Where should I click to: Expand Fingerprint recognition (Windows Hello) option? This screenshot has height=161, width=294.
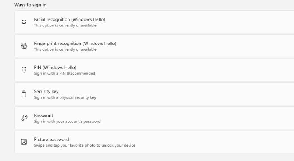(x=75, y=43)
